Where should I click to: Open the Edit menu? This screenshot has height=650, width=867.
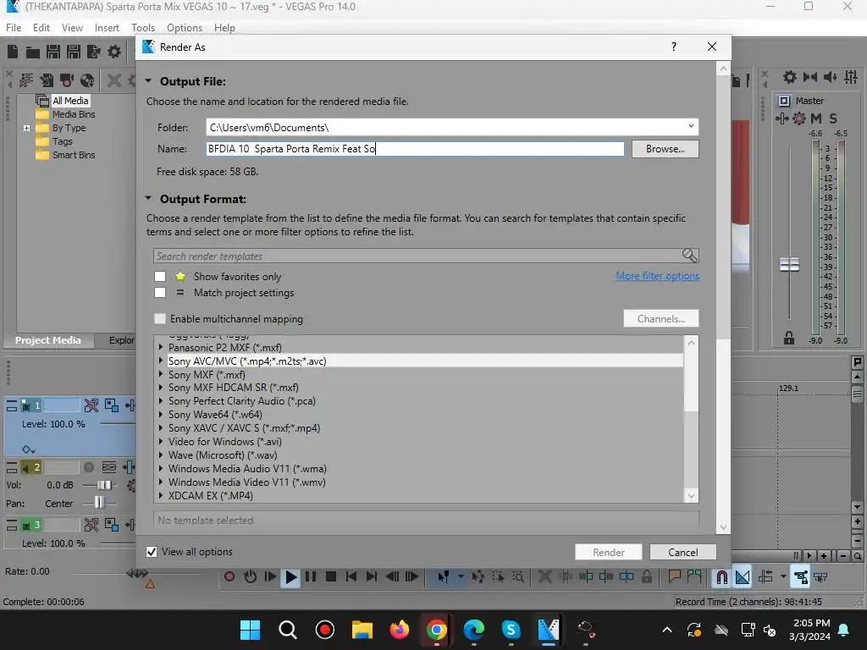pos(41,28)
